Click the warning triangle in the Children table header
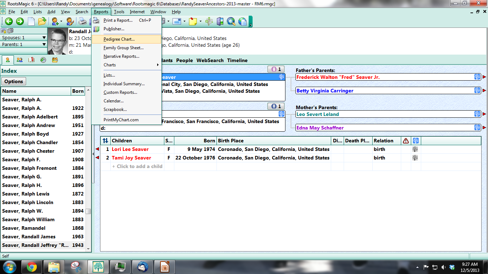The image size is (488, 274). [x=406, y=141]
